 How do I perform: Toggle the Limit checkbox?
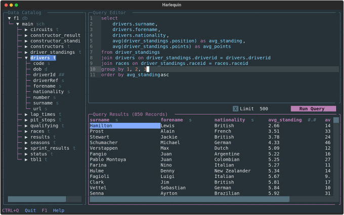(x=235, y=109)
